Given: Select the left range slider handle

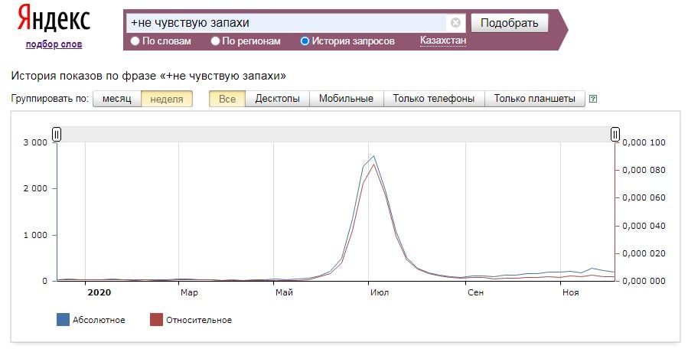Looking at the screenshot, I should click(57, 135).
